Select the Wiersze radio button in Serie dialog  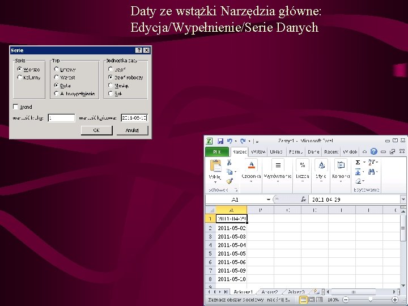19,69
